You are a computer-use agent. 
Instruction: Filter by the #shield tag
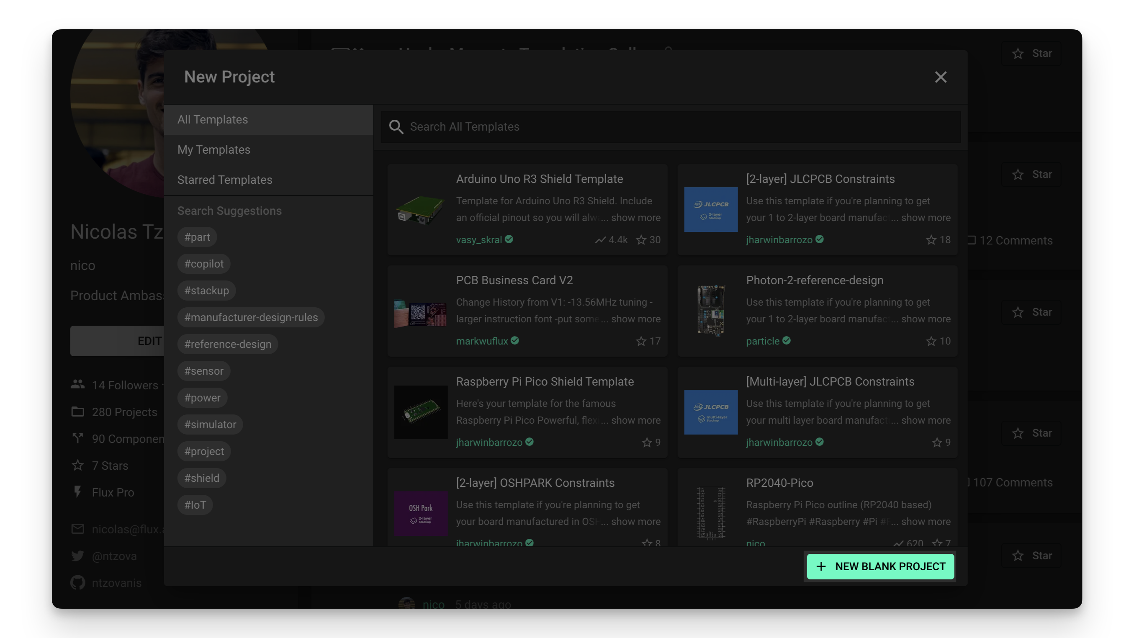tap(202, 478)
